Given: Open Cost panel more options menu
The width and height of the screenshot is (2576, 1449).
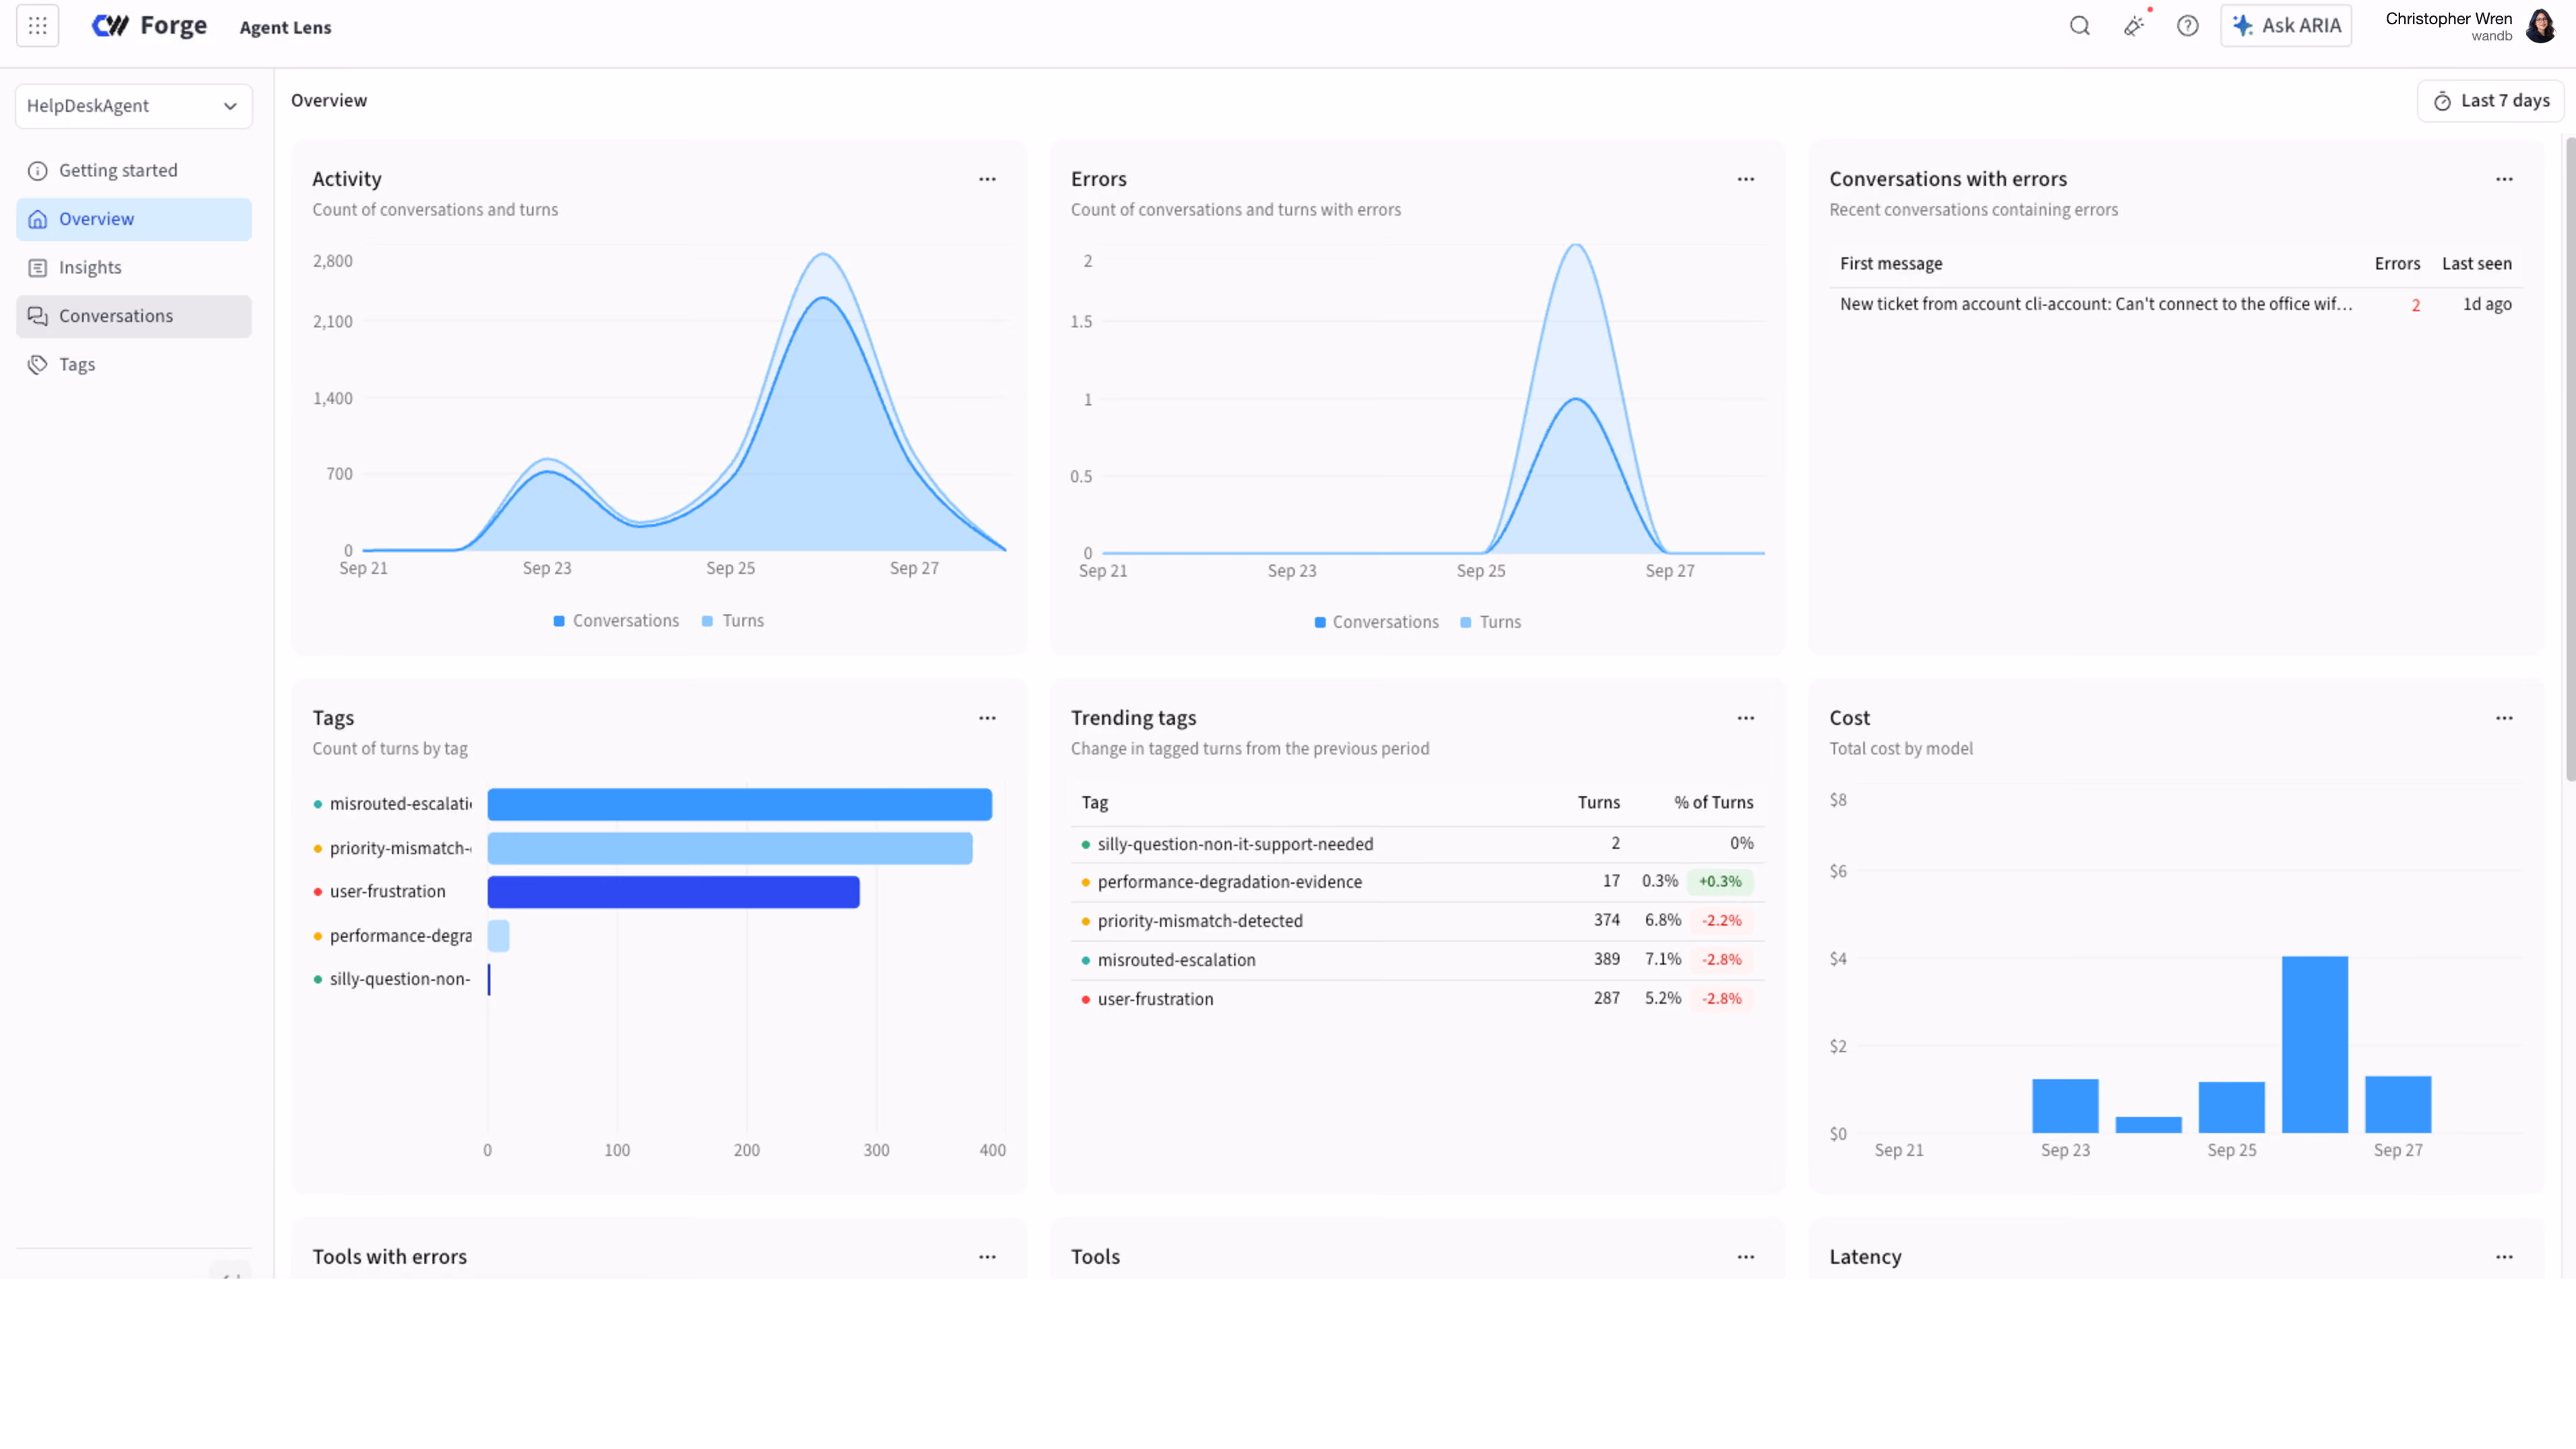Looking at the screenshot, I should coord(2504,718).
